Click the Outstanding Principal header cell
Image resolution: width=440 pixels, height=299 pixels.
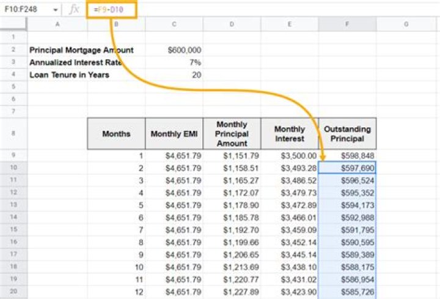(x=347, y=134)
